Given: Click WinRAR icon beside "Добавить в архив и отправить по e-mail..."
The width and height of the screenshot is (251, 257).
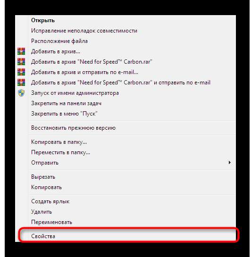Looking at the screenshot, I should (x=21, y=72).
